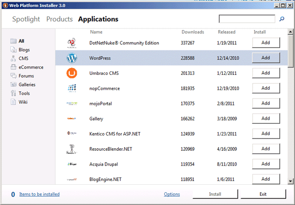Show Galleries applications label
The height and width of the screenshot is (205, 295).
click(27, 84)
